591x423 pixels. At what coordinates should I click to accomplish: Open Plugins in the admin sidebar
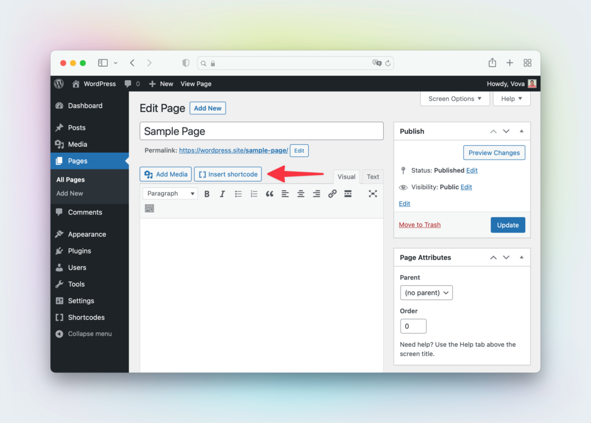(80, 251)
